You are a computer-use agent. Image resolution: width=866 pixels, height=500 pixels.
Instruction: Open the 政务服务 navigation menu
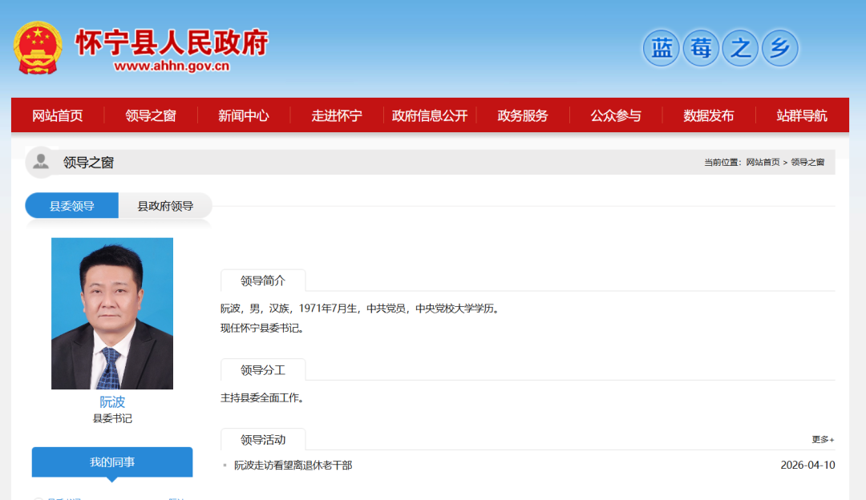point(522,115)
